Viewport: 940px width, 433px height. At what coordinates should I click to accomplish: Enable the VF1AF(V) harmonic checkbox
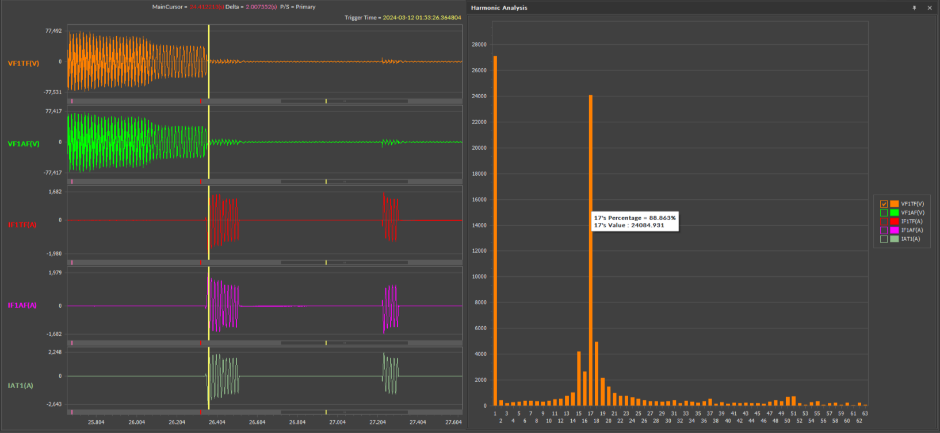(884, 212)
